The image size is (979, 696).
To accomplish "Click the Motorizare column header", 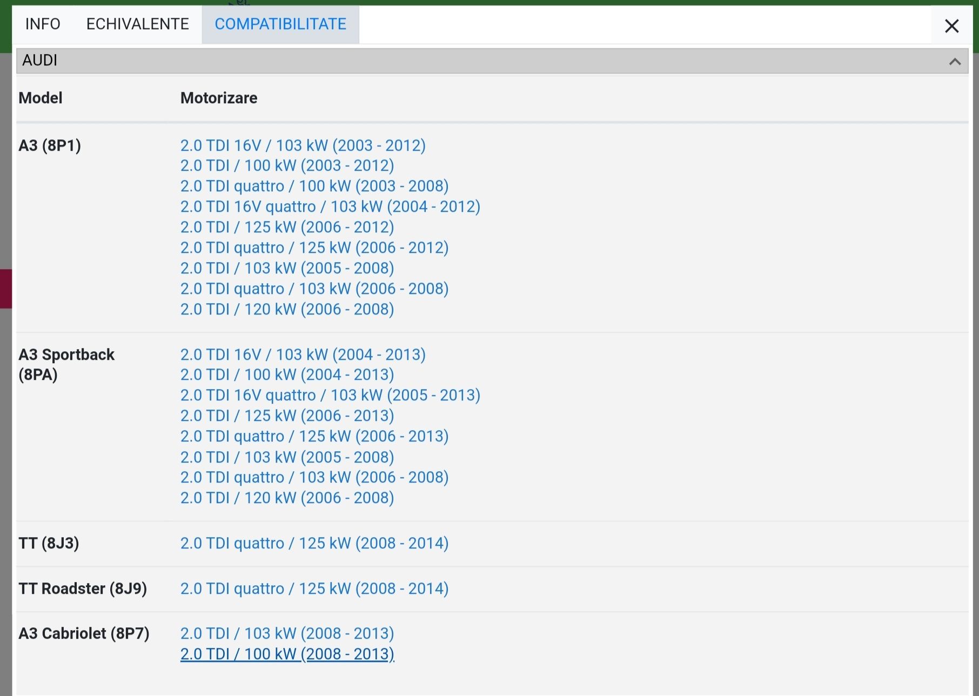I will (219, 98).
